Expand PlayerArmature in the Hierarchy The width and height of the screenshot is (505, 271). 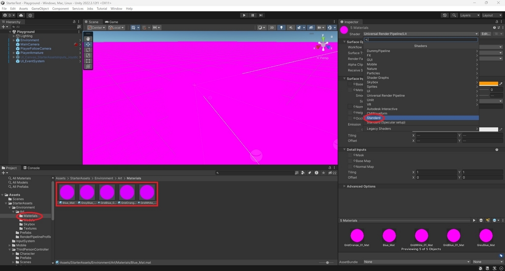(x=13, y=53)
